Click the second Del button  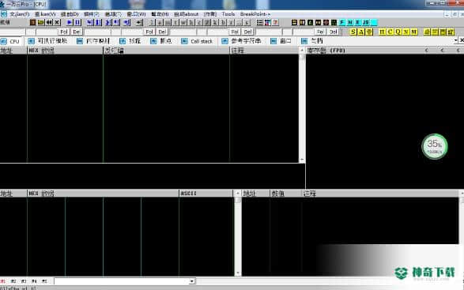click(x=162, y=32)
